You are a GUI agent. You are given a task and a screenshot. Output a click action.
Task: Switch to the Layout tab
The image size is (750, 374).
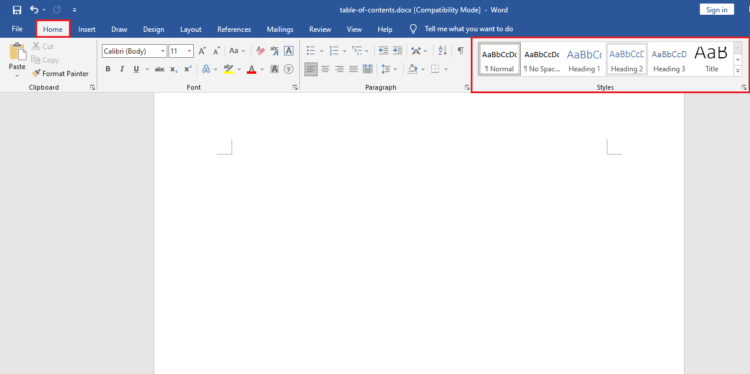click(x=191, y=29)
